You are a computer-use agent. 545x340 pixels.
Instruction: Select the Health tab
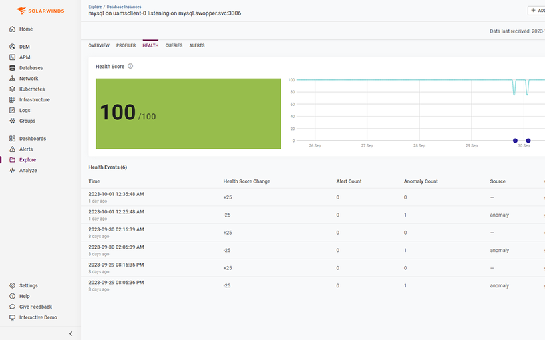150,45
